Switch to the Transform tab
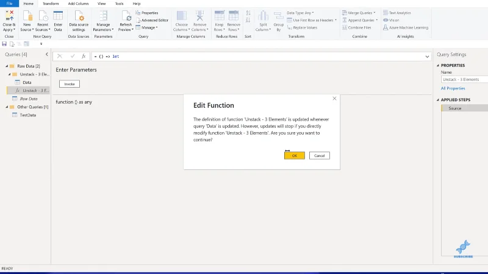Screen dimensions: 488x274 click(51, 4)
